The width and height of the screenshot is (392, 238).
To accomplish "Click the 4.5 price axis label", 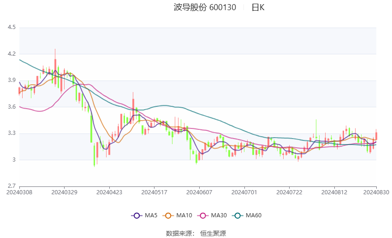I will [x=12, y=28].
